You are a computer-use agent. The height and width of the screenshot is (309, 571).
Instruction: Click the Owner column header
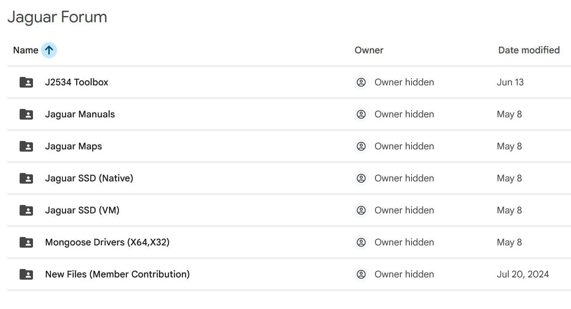click(369, 50)
